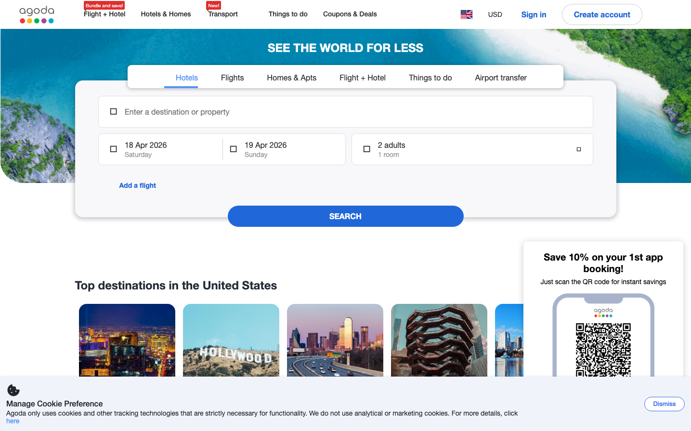Screen dimensions: 691x431
Task: Open the Hollywood destination thumbnail
Action: (x=231, y=340)
